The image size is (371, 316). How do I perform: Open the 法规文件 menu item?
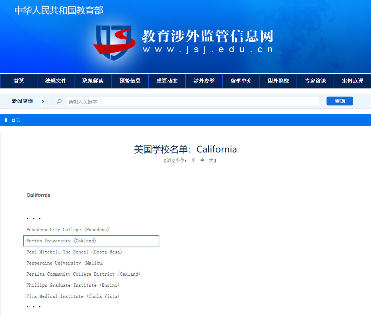point(56,81)
